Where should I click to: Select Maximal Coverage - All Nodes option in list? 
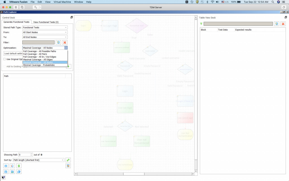[45, 63]
